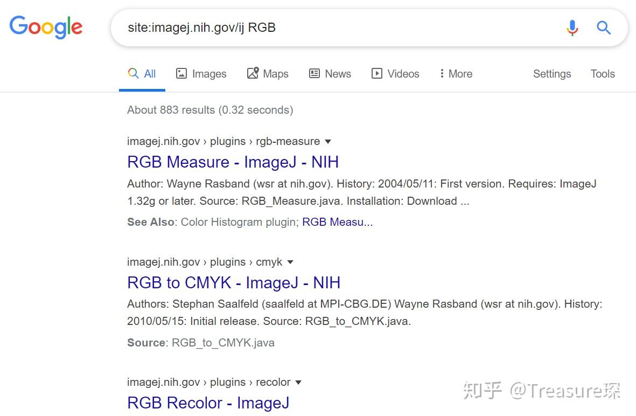Viewport: 636px width, 416px height.
Task: Activate voice search via microphone icon
Action: pos(572,27)
